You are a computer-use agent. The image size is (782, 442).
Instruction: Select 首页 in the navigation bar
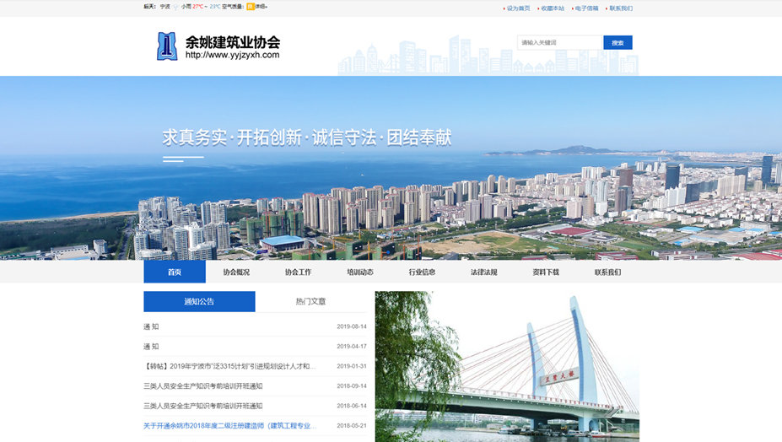coord(175,272)
